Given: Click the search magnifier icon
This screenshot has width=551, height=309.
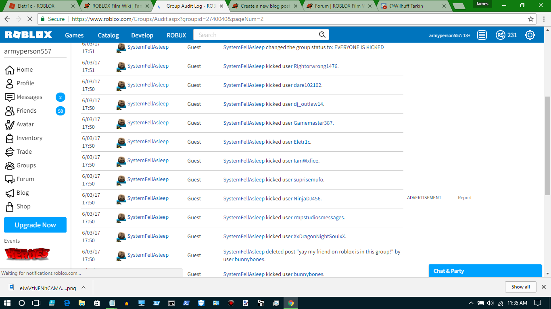Looking at the screenshot, I should point(322,35).
